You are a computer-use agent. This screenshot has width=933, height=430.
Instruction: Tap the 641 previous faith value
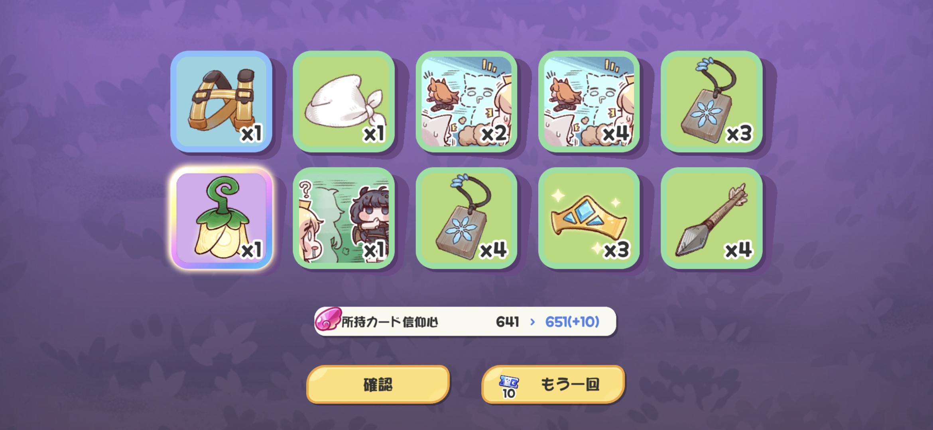tap(507, 322)
